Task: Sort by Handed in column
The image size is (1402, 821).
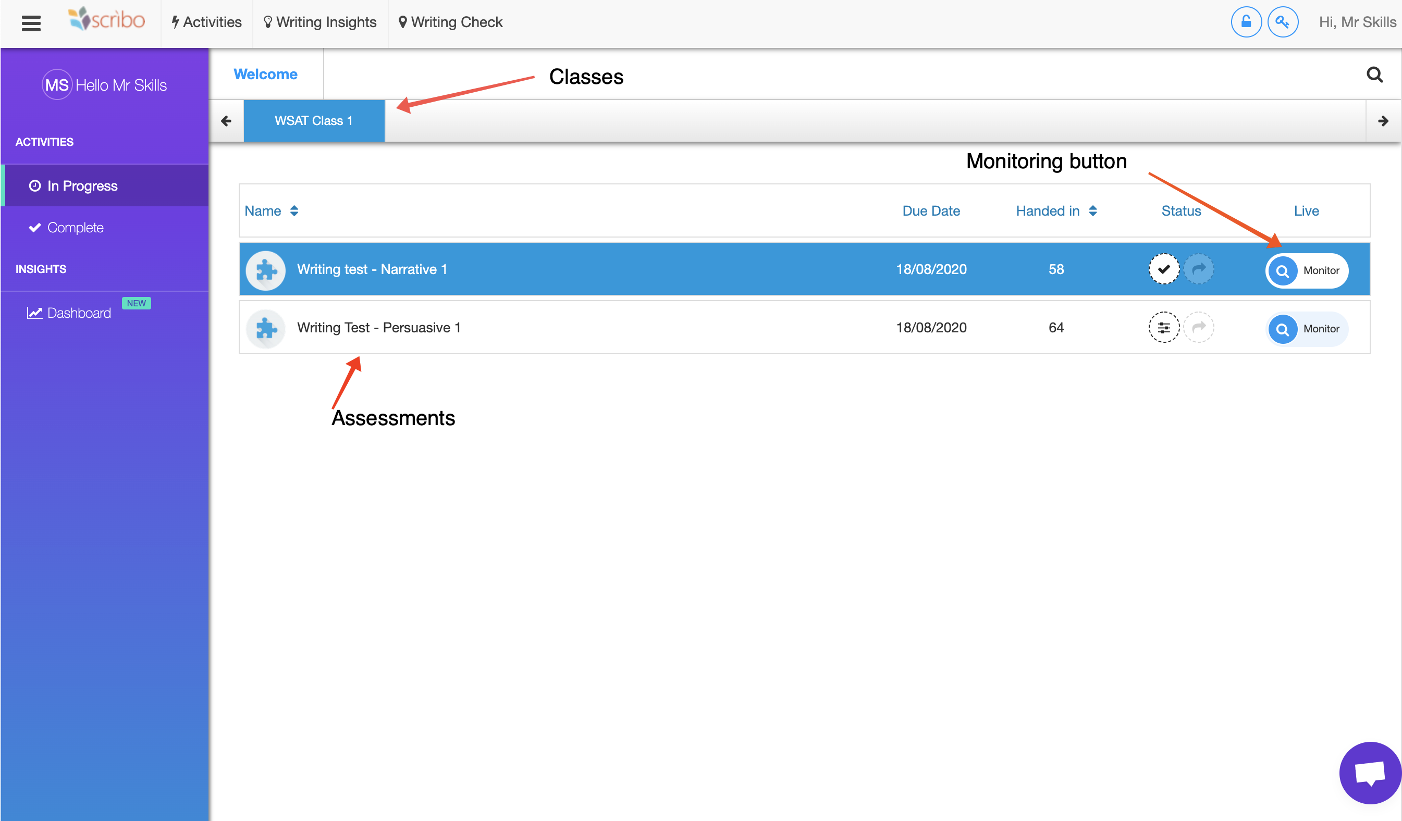Action: click(1056, 211)
